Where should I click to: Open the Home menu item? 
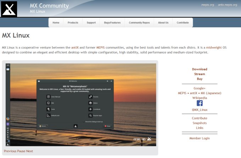(x=56, y=23)
